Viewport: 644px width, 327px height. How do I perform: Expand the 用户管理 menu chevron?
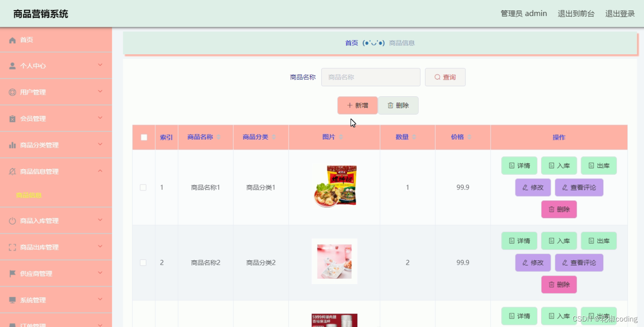tap(100, 92)
